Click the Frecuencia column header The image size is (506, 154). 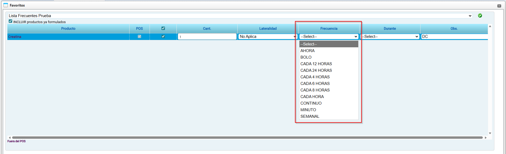click(329, 28)
